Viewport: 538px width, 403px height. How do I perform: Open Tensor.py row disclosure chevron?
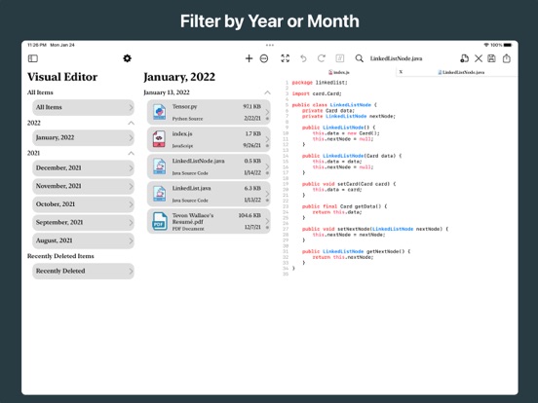[x=267, y=112]
